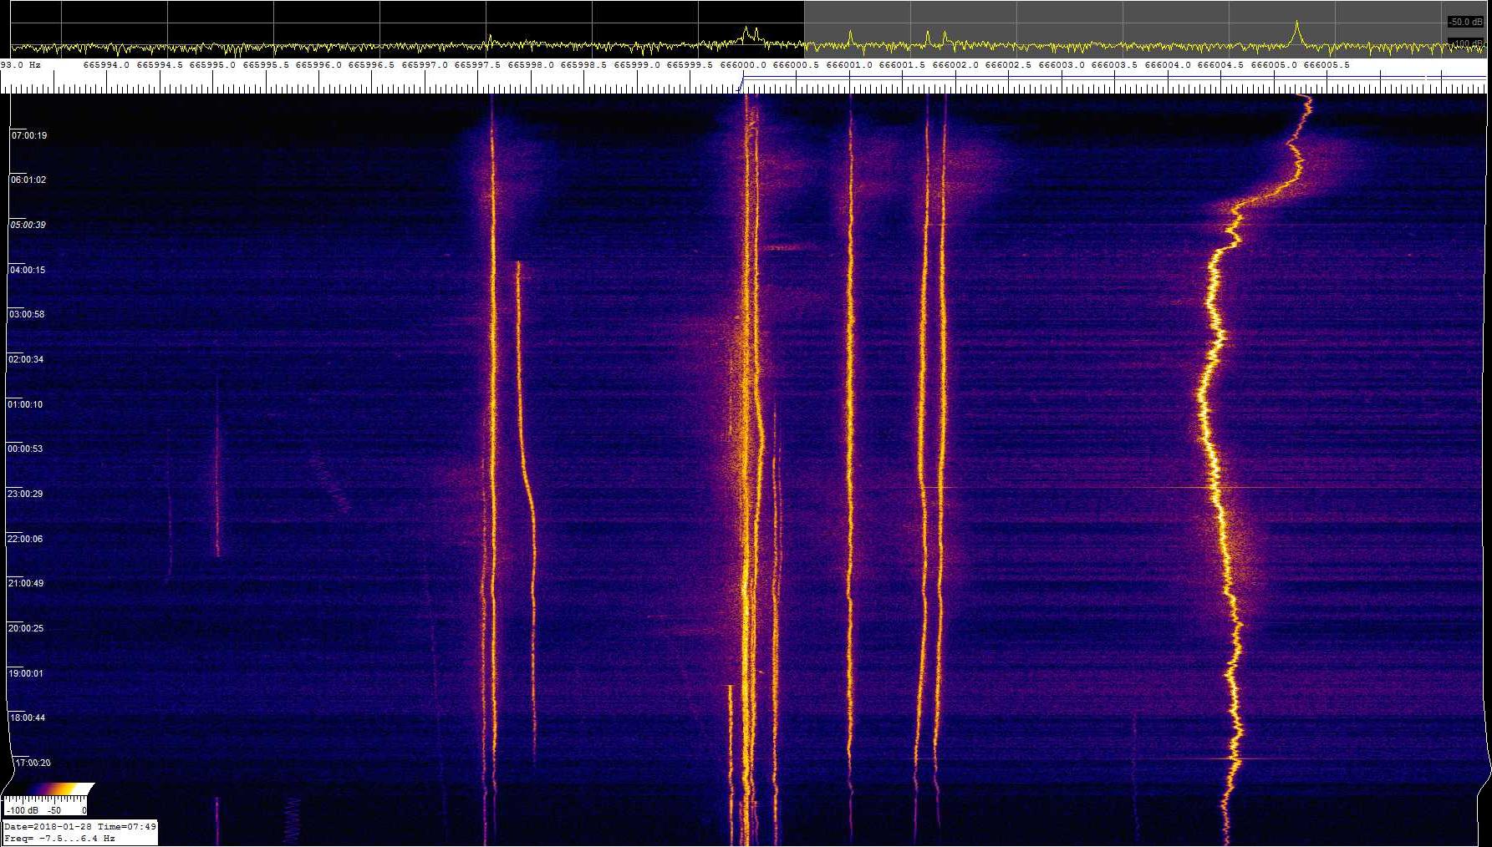Click the 666004.5 frequency label

(1220, 65)
